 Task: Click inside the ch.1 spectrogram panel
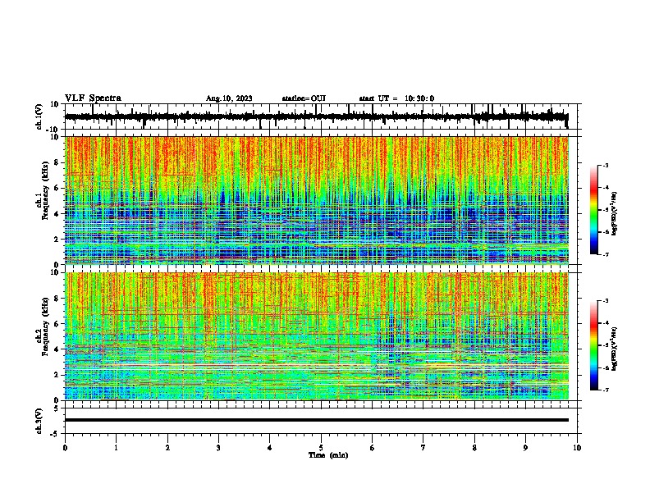(317, 200)
